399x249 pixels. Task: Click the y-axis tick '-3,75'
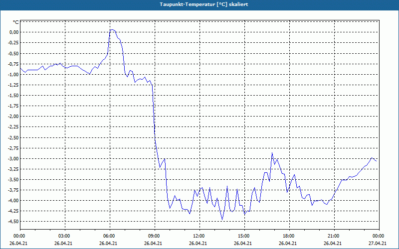pos(13,190)
